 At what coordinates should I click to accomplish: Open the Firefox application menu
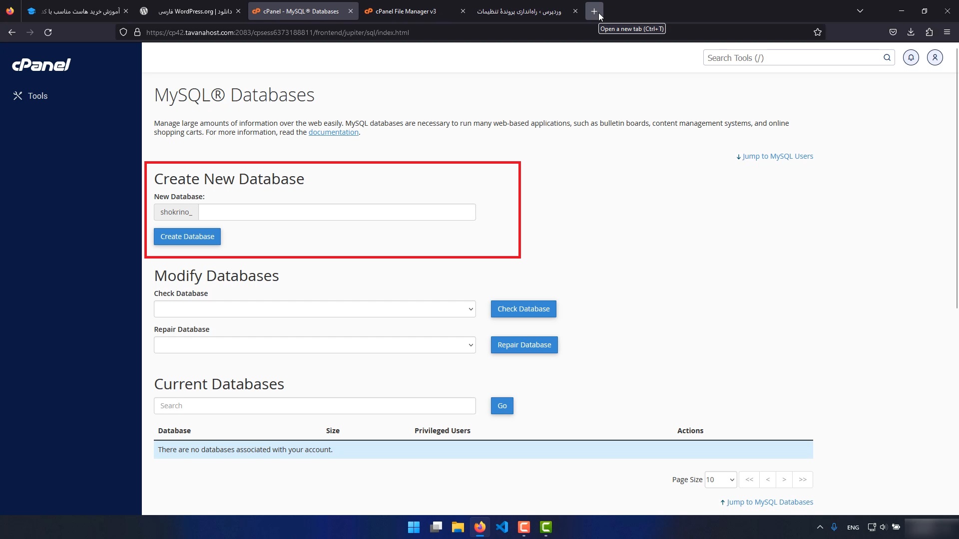pos(947,32)
